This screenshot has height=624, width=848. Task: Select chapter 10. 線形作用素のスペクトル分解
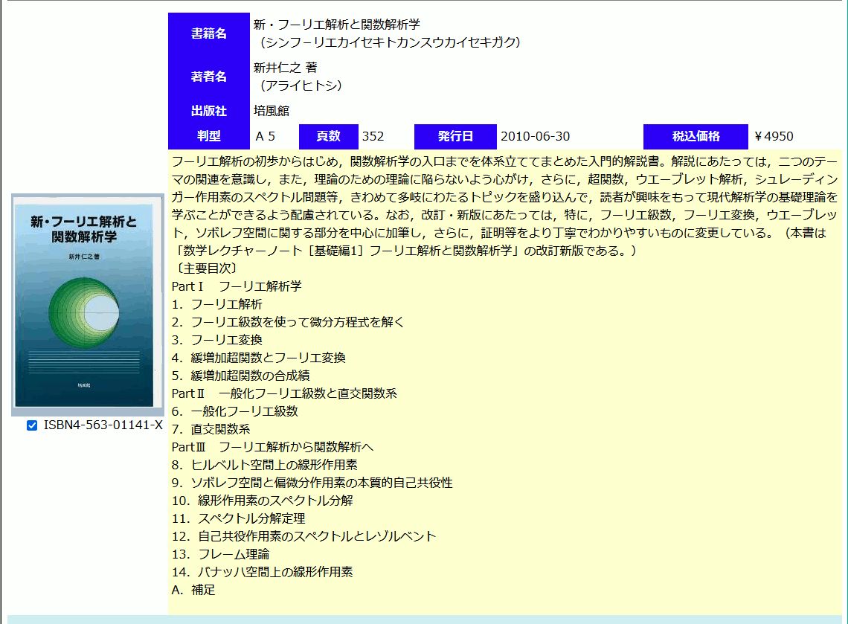tap(263, 501)
